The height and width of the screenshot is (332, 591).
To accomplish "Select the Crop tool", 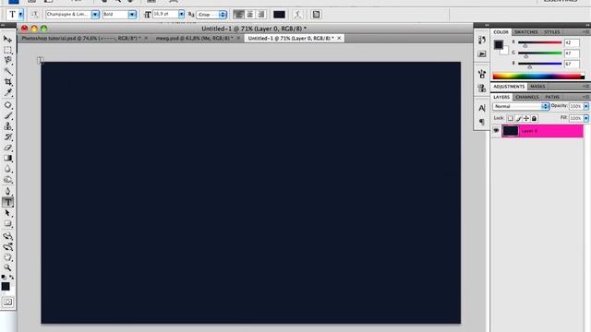I will tap(7, 82).
